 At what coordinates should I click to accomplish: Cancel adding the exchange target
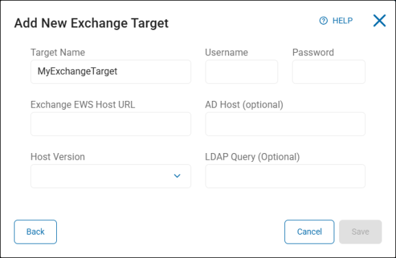coord(309,232)
